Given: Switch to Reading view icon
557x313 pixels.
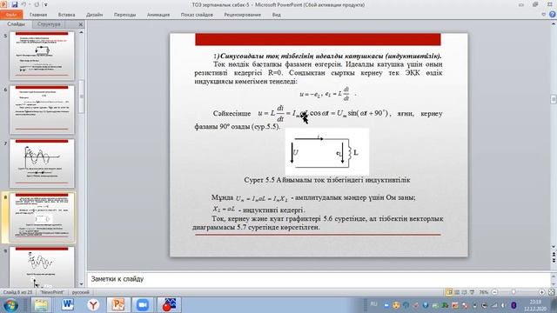Looking at the screenshot, I should pos(464,292).
